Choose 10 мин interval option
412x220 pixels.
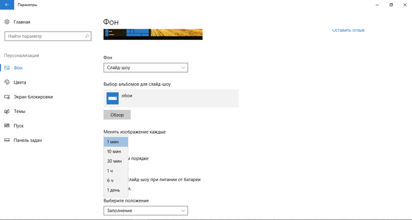pyautogui.click(x=116, y=151)
